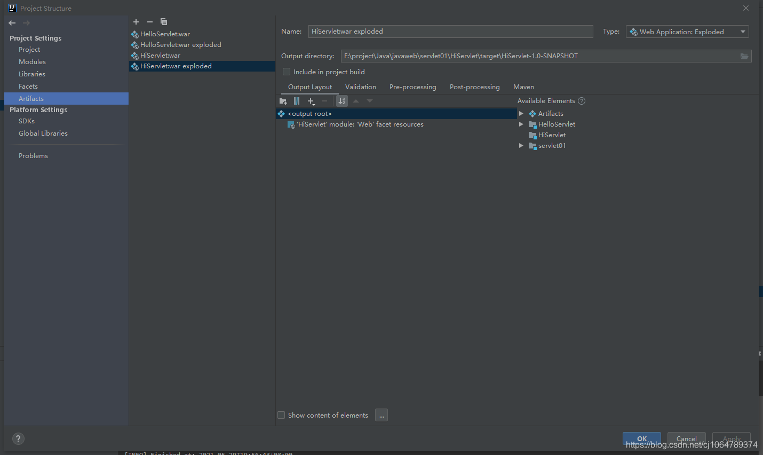Open Modules settings
Screen dimensions: 763x455
[32, 62]
